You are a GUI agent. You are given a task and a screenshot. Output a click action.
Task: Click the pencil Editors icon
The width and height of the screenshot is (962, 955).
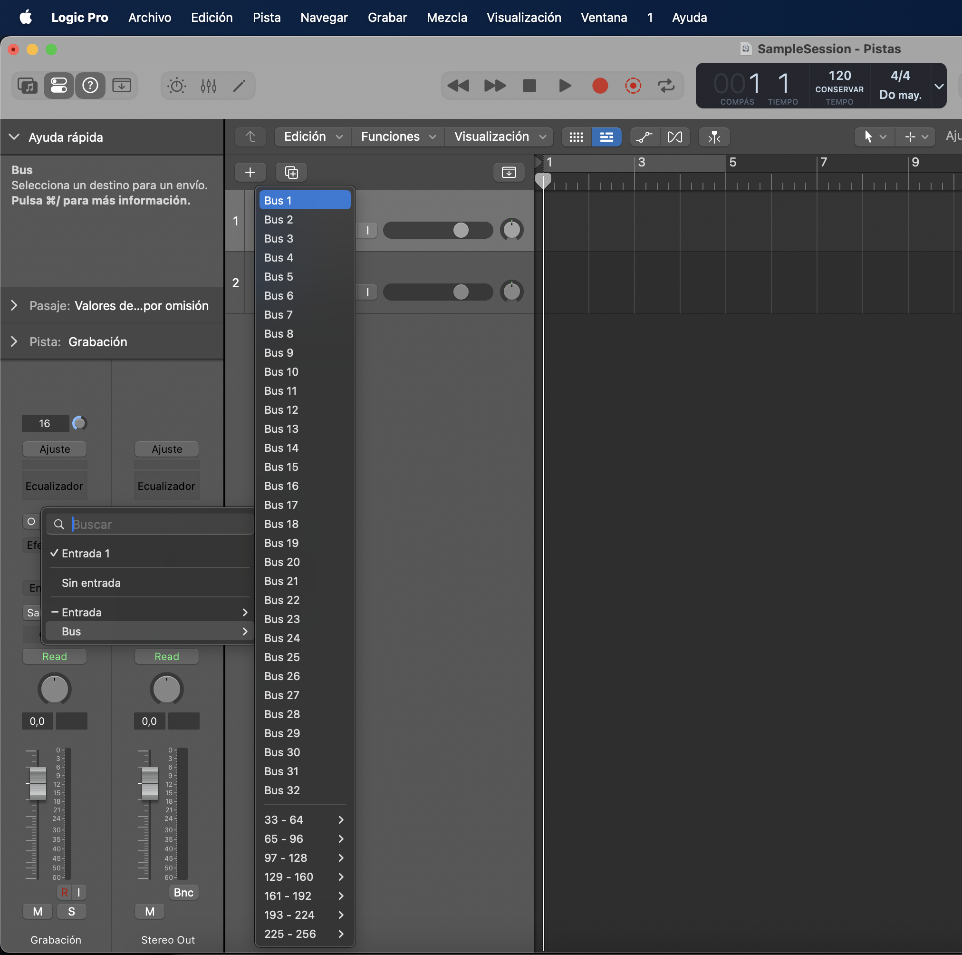[x=240, y=86]
